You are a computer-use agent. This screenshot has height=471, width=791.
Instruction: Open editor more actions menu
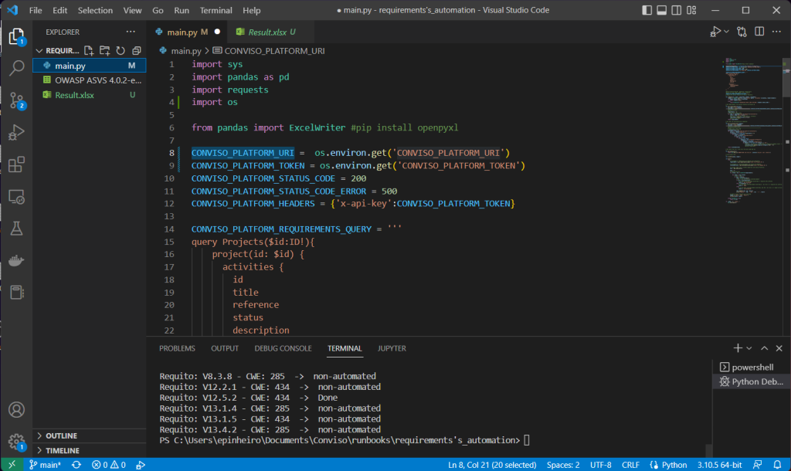(776, 32)
